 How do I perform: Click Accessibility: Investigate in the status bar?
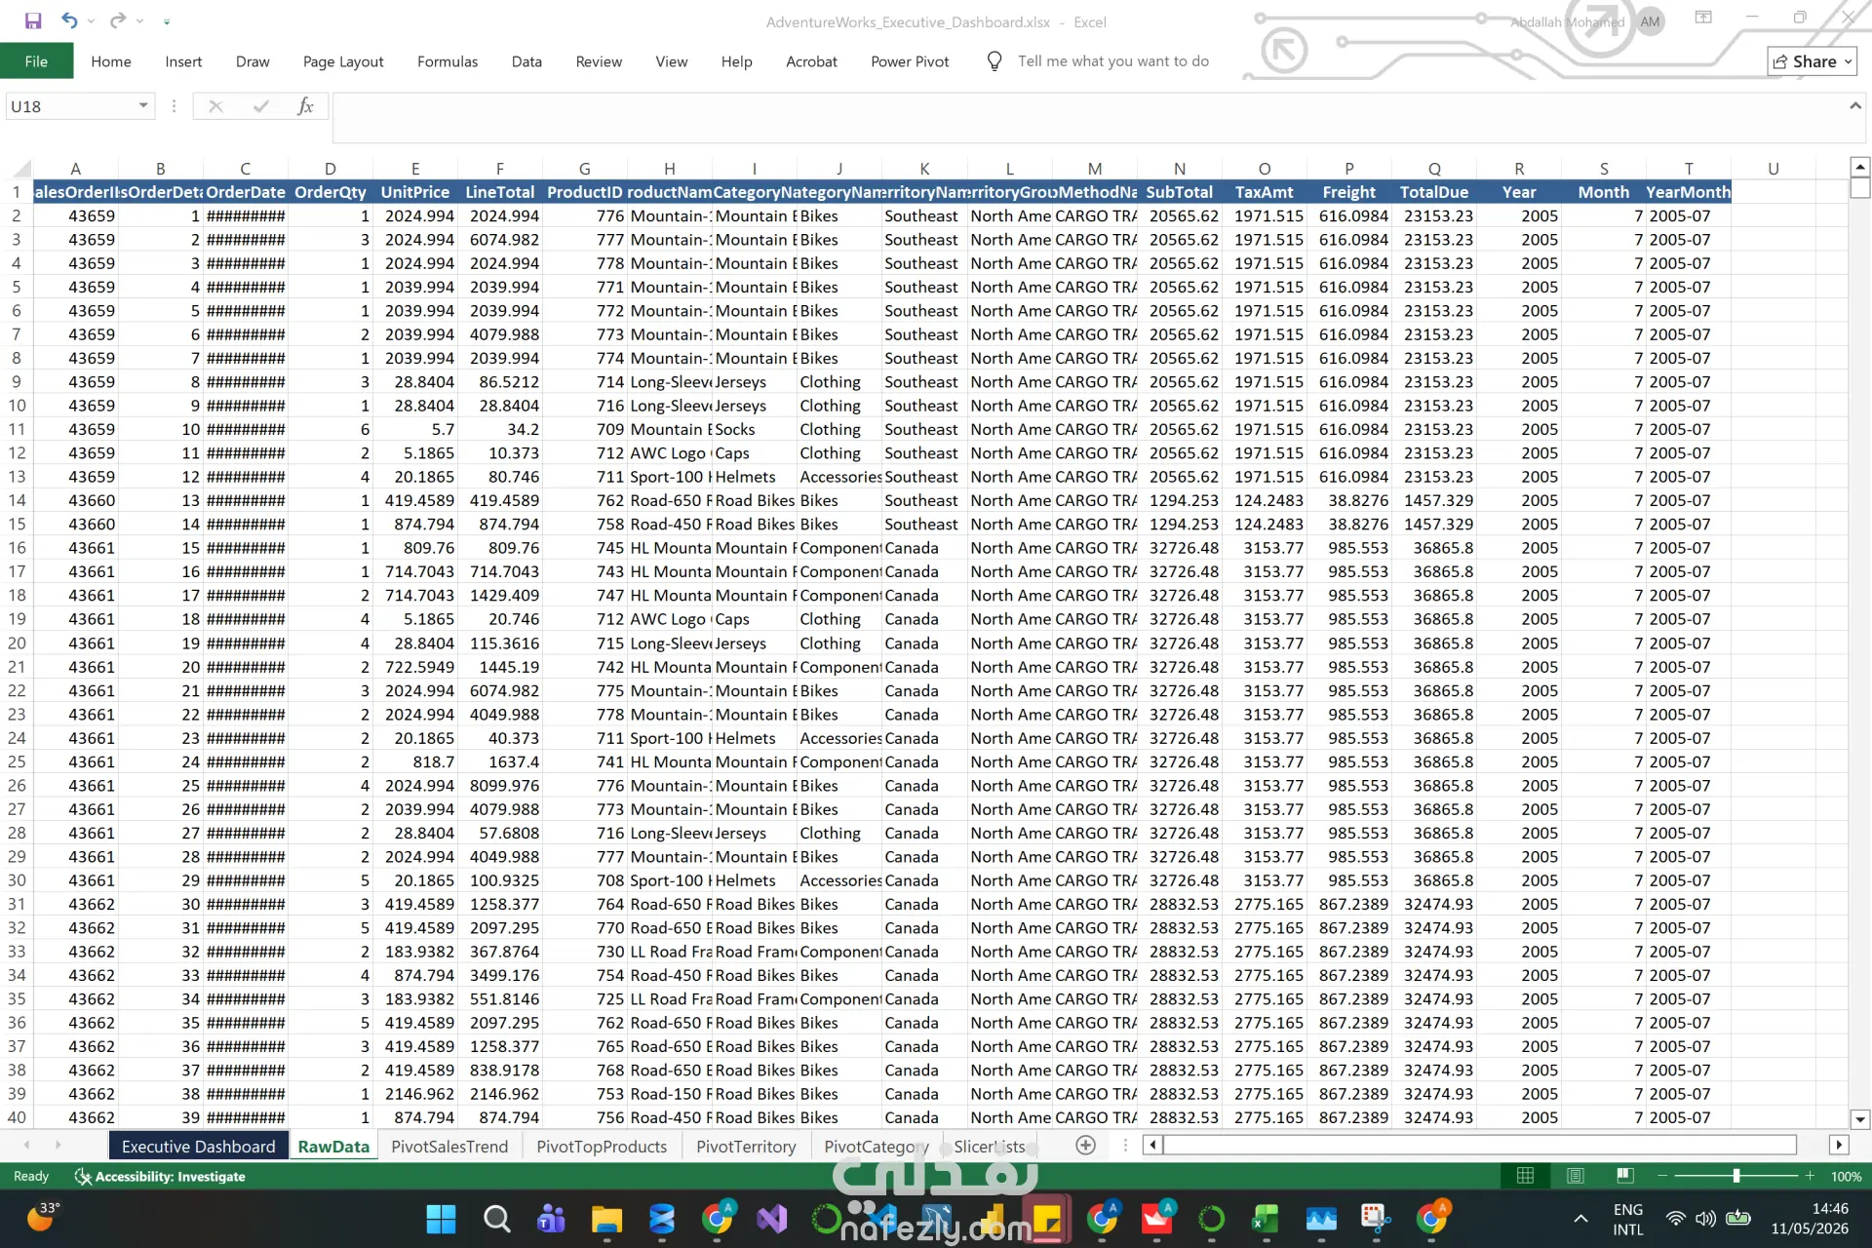[x=161, y=1177]
